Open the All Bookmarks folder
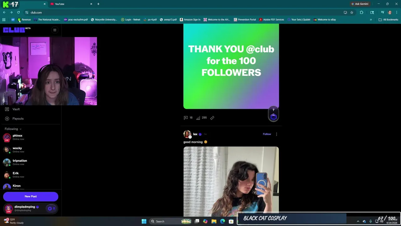The width and height of the screenshot is (401, 226). point(388,20)
